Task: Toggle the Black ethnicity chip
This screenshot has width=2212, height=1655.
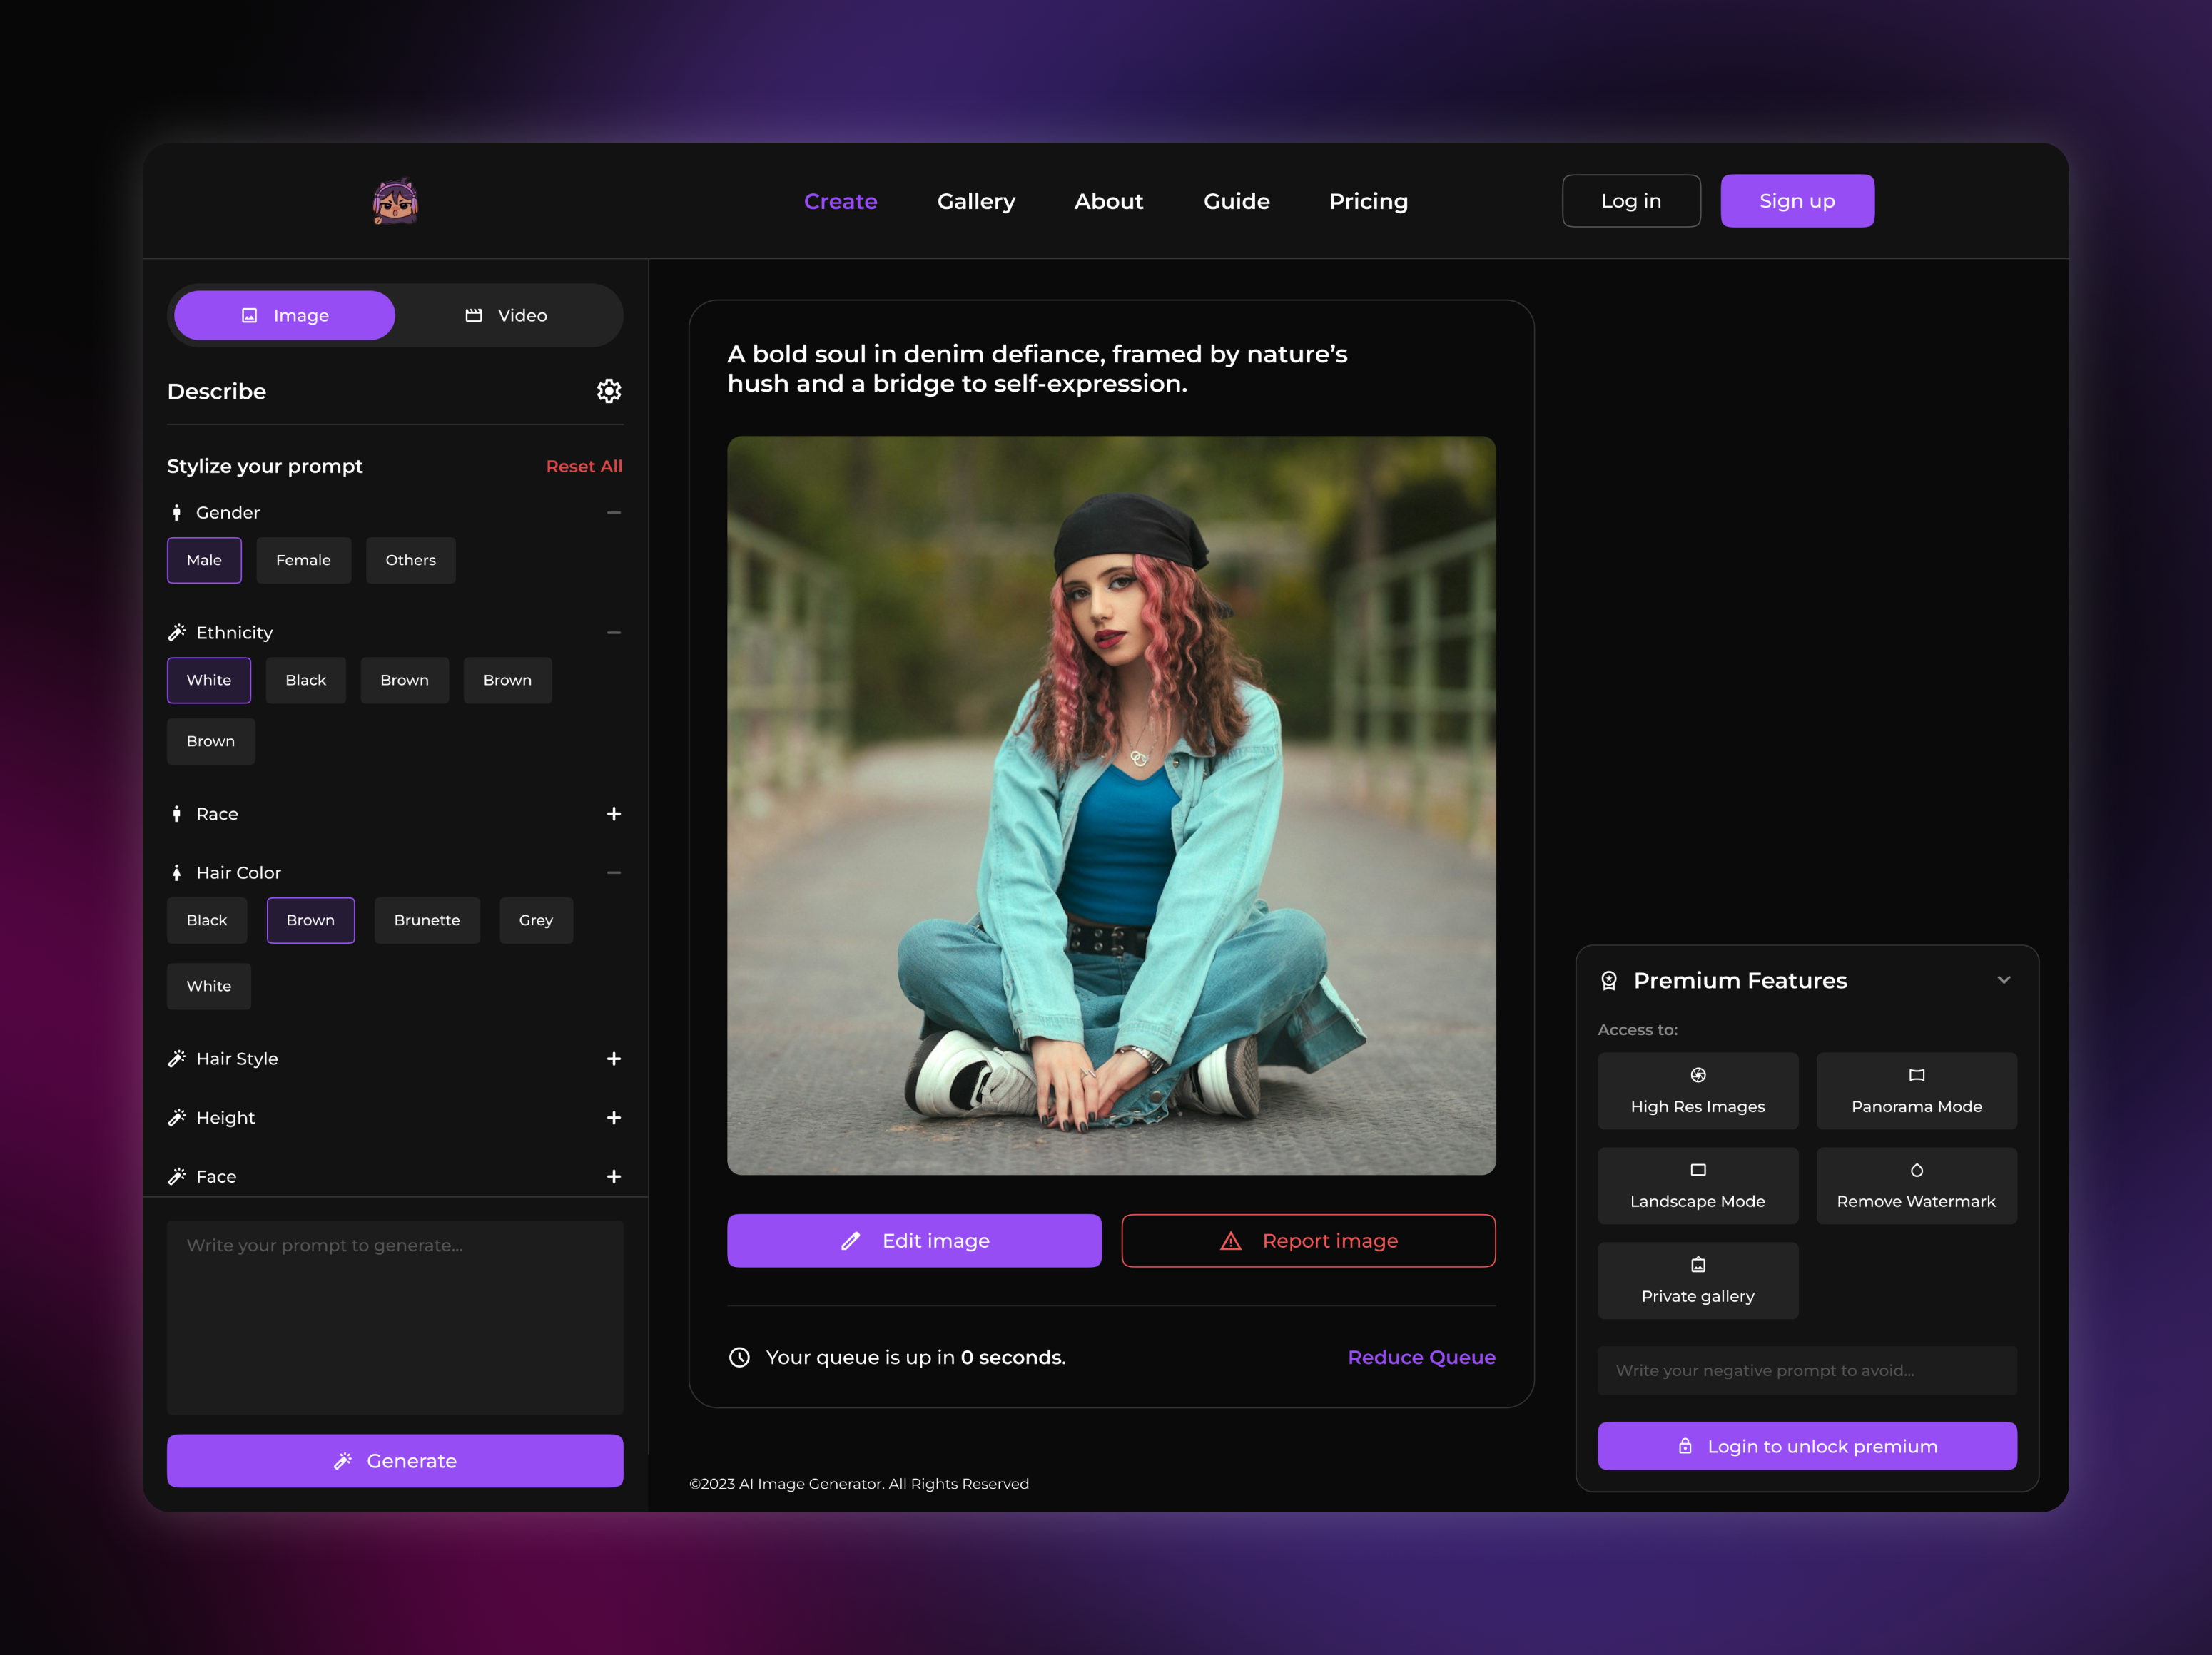Action: [x=305, y=680]
